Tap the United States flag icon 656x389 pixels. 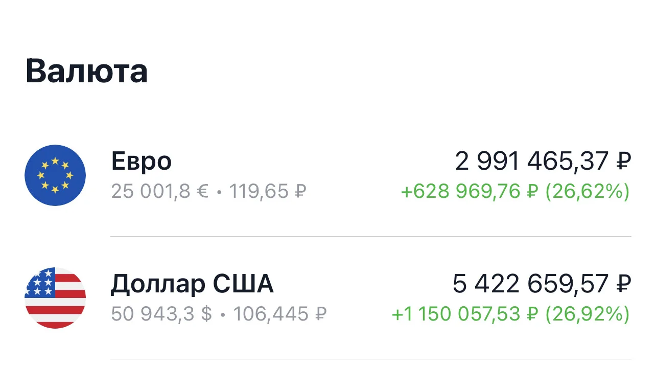55,298
